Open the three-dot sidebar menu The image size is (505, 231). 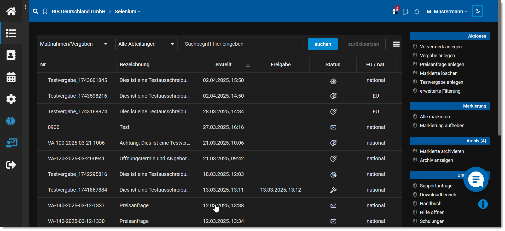(x=25, y=7)
